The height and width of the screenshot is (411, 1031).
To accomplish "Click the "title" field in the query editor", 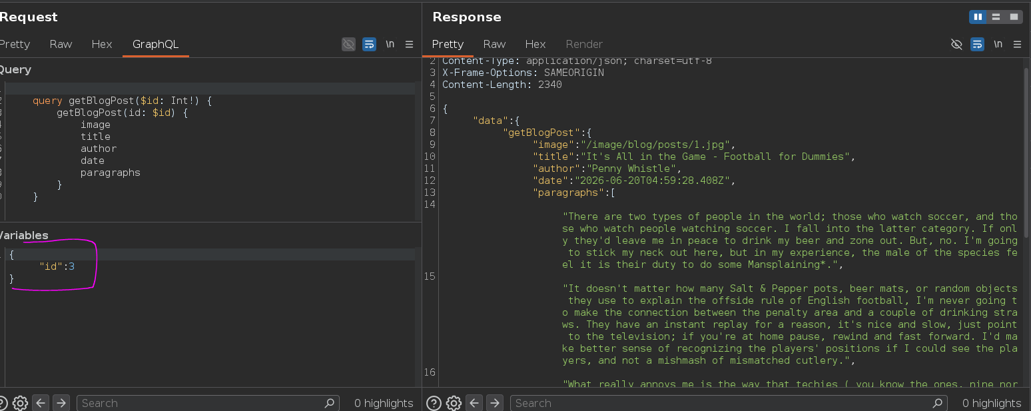I will click(x=95, y=137).
